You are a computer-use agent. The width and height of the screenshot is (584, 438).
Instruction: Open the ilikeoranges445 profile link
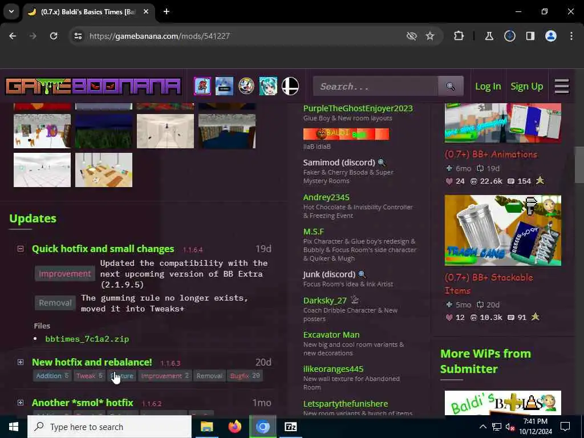coord(333,369)
